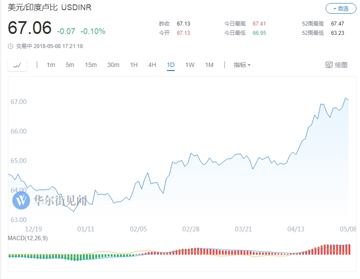Image resolution: width=360 pixels, height=279 pixels.
Task: Click the line chart type icon
Action: click(17, 65)
